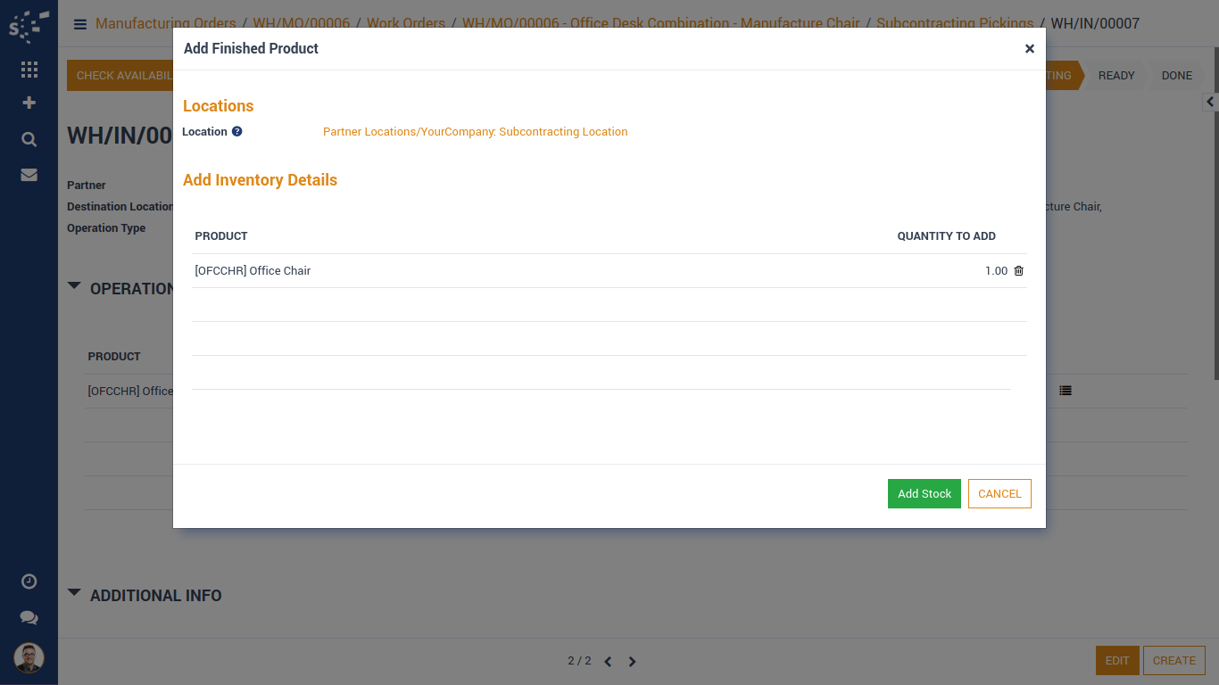Open detailed operations list icon
This screenshot has width=1219, height=685.
pyautogui.click(x=1066, y=391)
